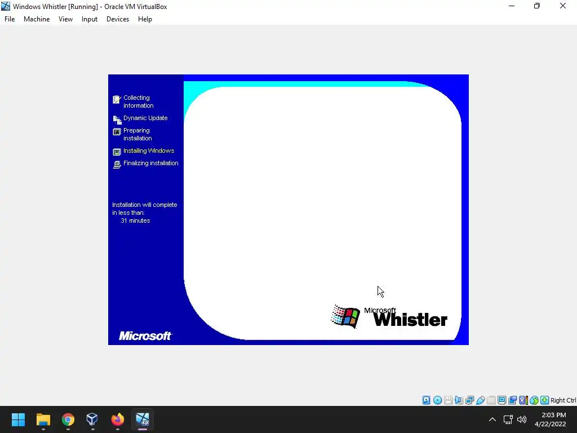Restore down the VirtualBox window
This screenshot has width=577, height=433.
pos(537,6)
